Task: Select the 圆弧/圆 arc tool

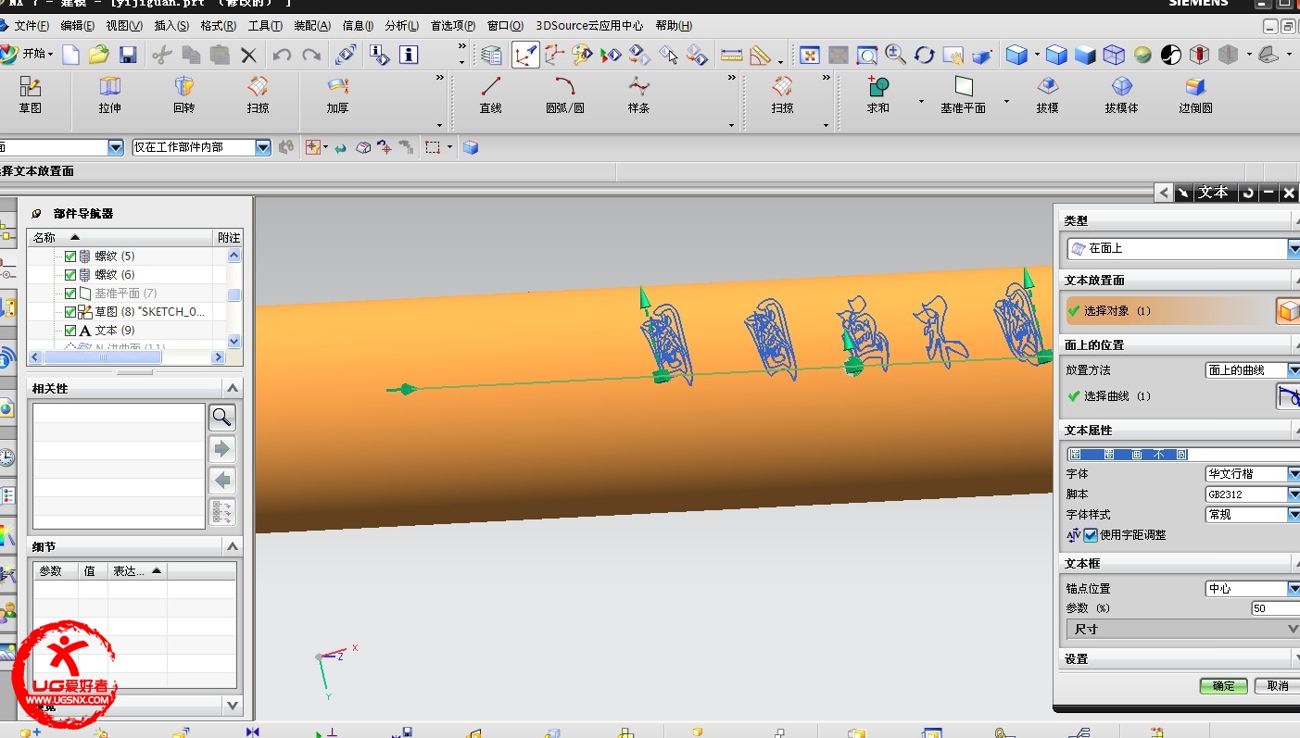Action: pos(564,95)
